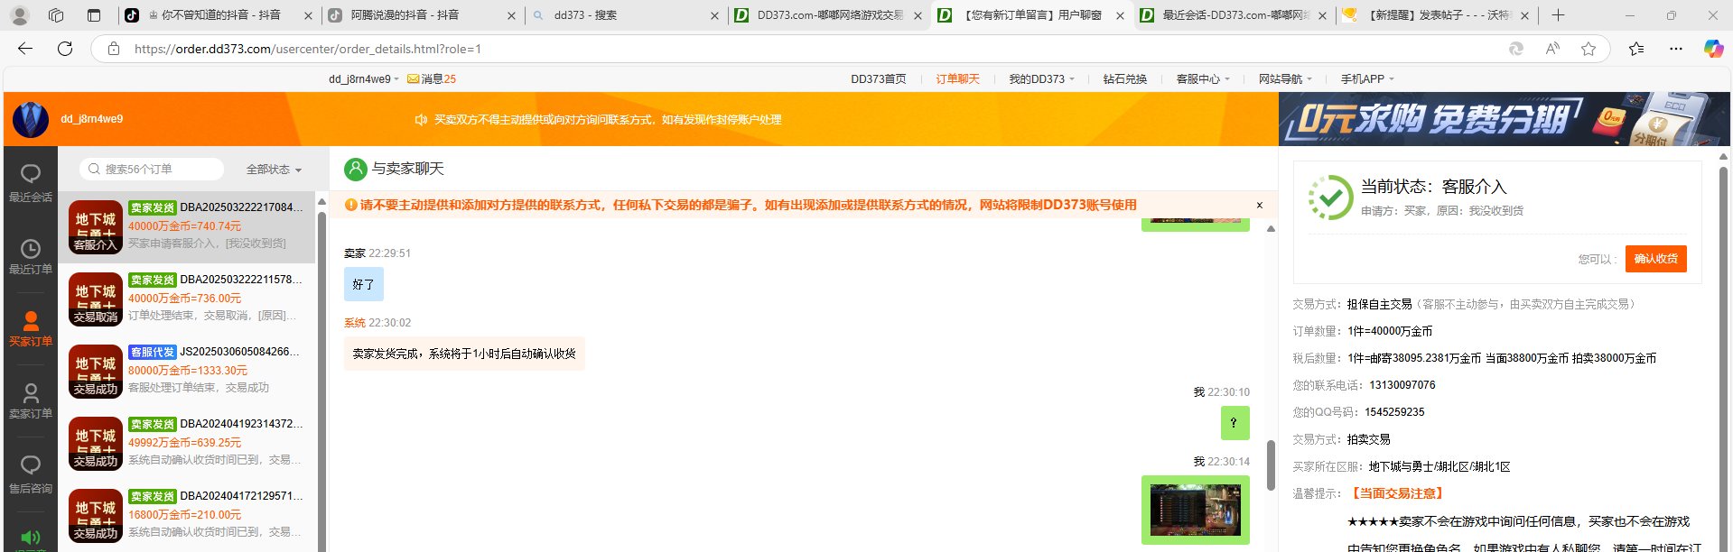Click the 确认收货 button
1733x552 pixels.
[x=1655, y=259]
